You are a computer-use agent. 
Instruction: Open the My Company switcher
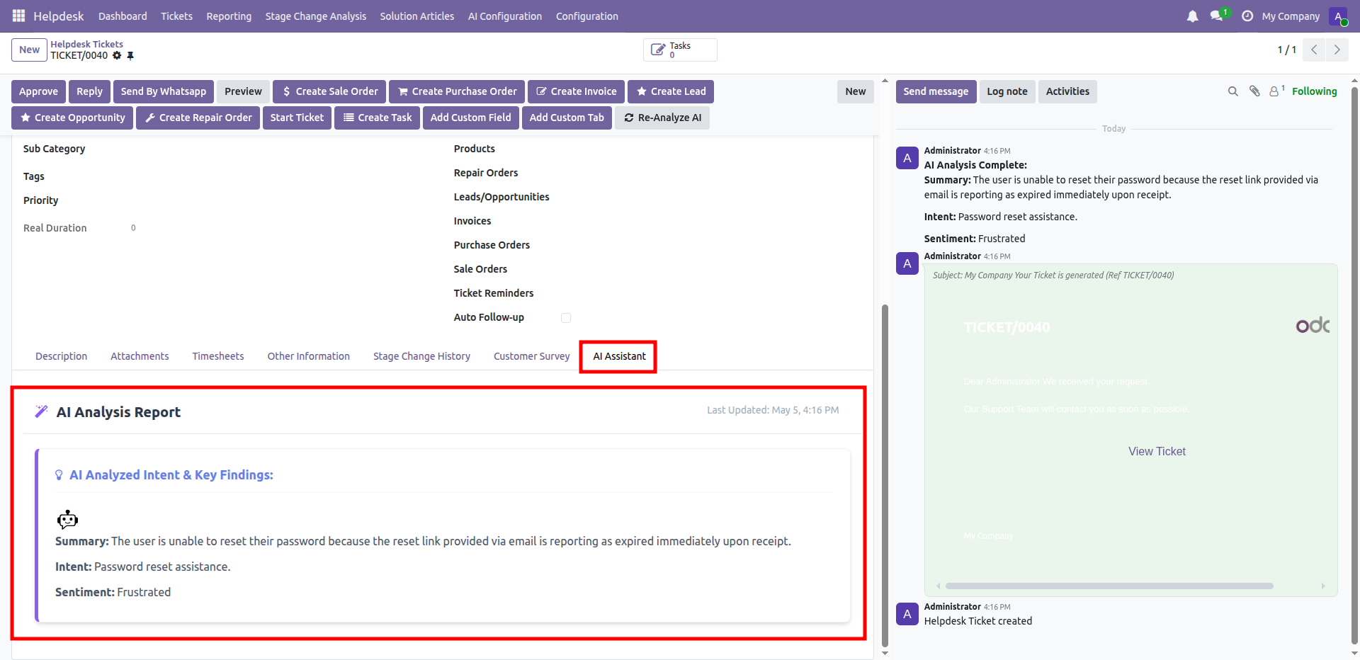pos(1291,16)
